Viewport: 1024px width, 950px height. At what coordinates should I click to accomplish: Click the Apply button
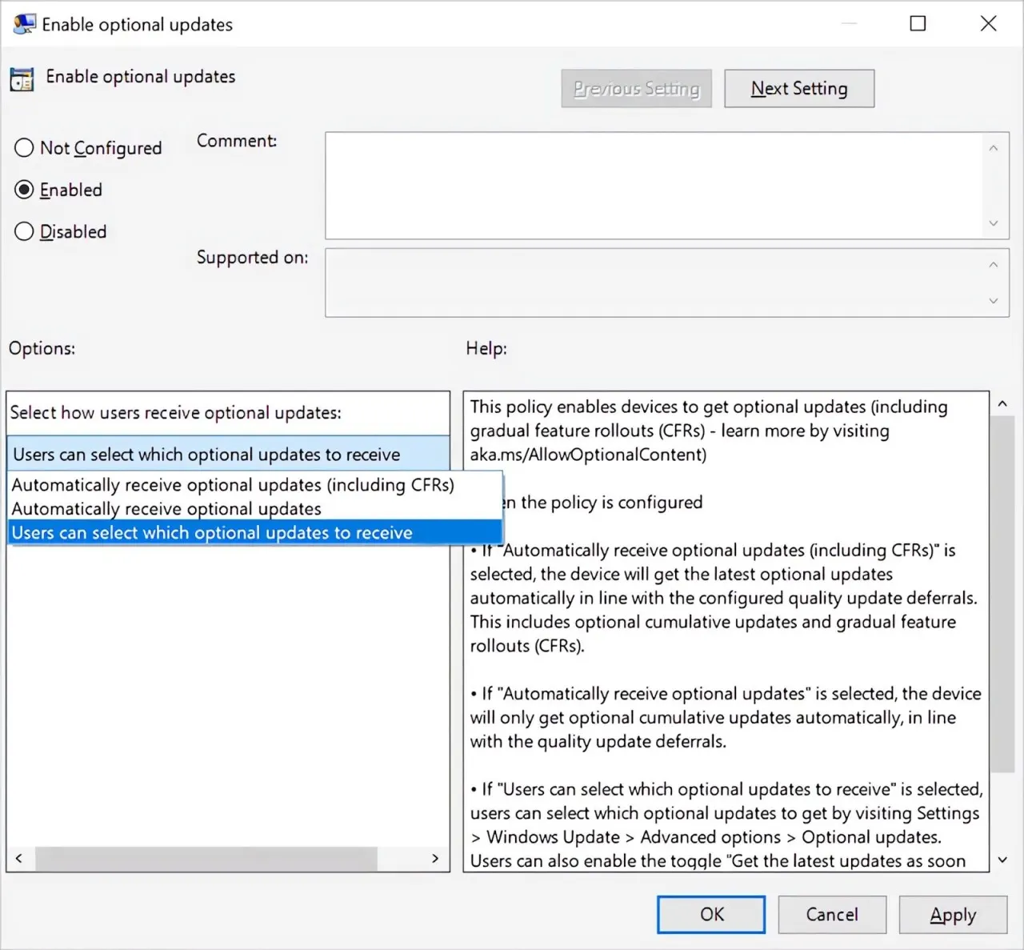[953, 915]
